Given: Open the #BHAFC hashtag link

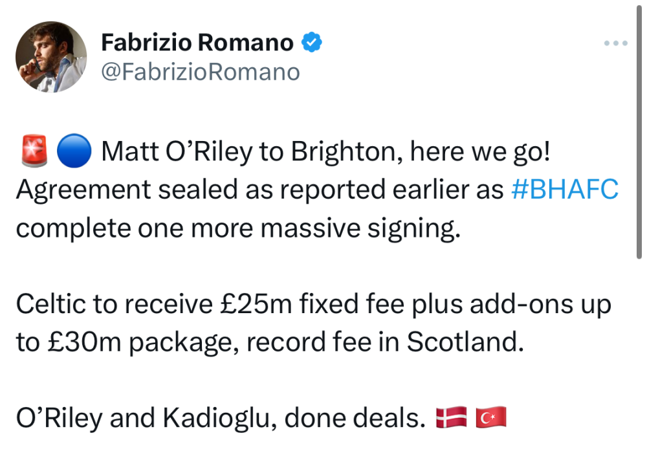Looking at the screenshot, I should click(564, 190).
